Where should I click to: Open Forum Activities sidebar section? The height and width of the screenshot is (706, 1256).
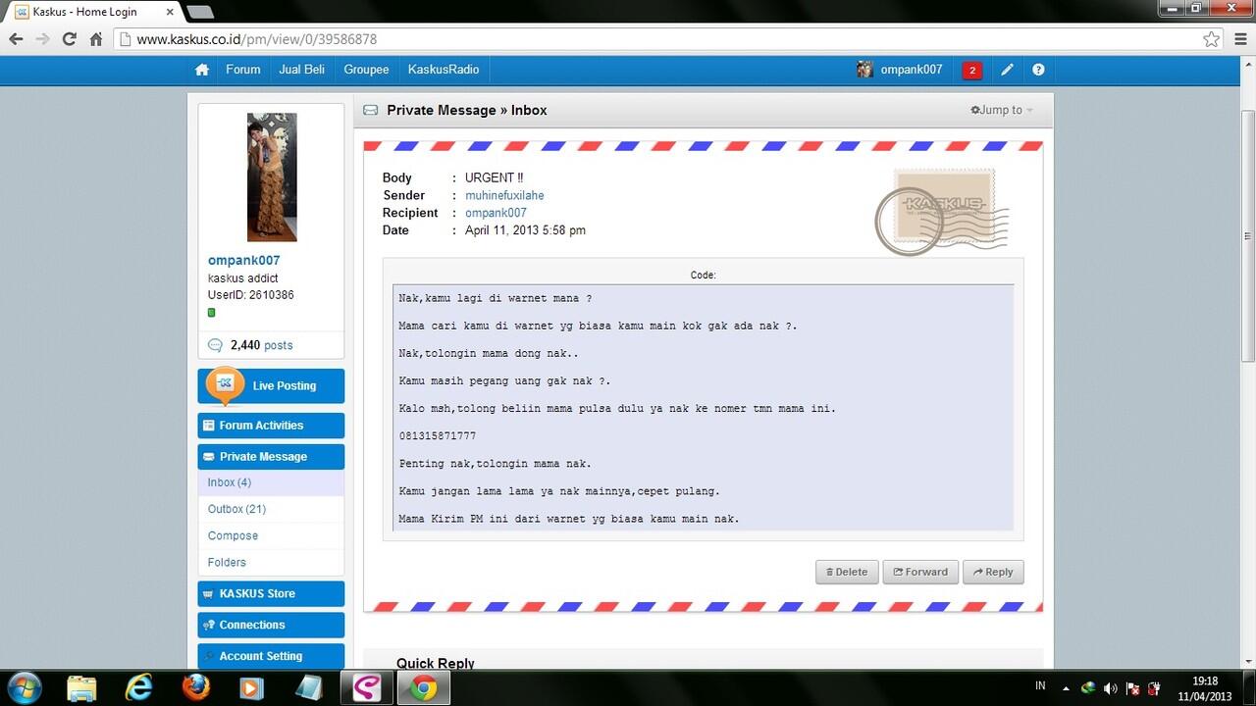pyautogui.click(x=271, y=426)
